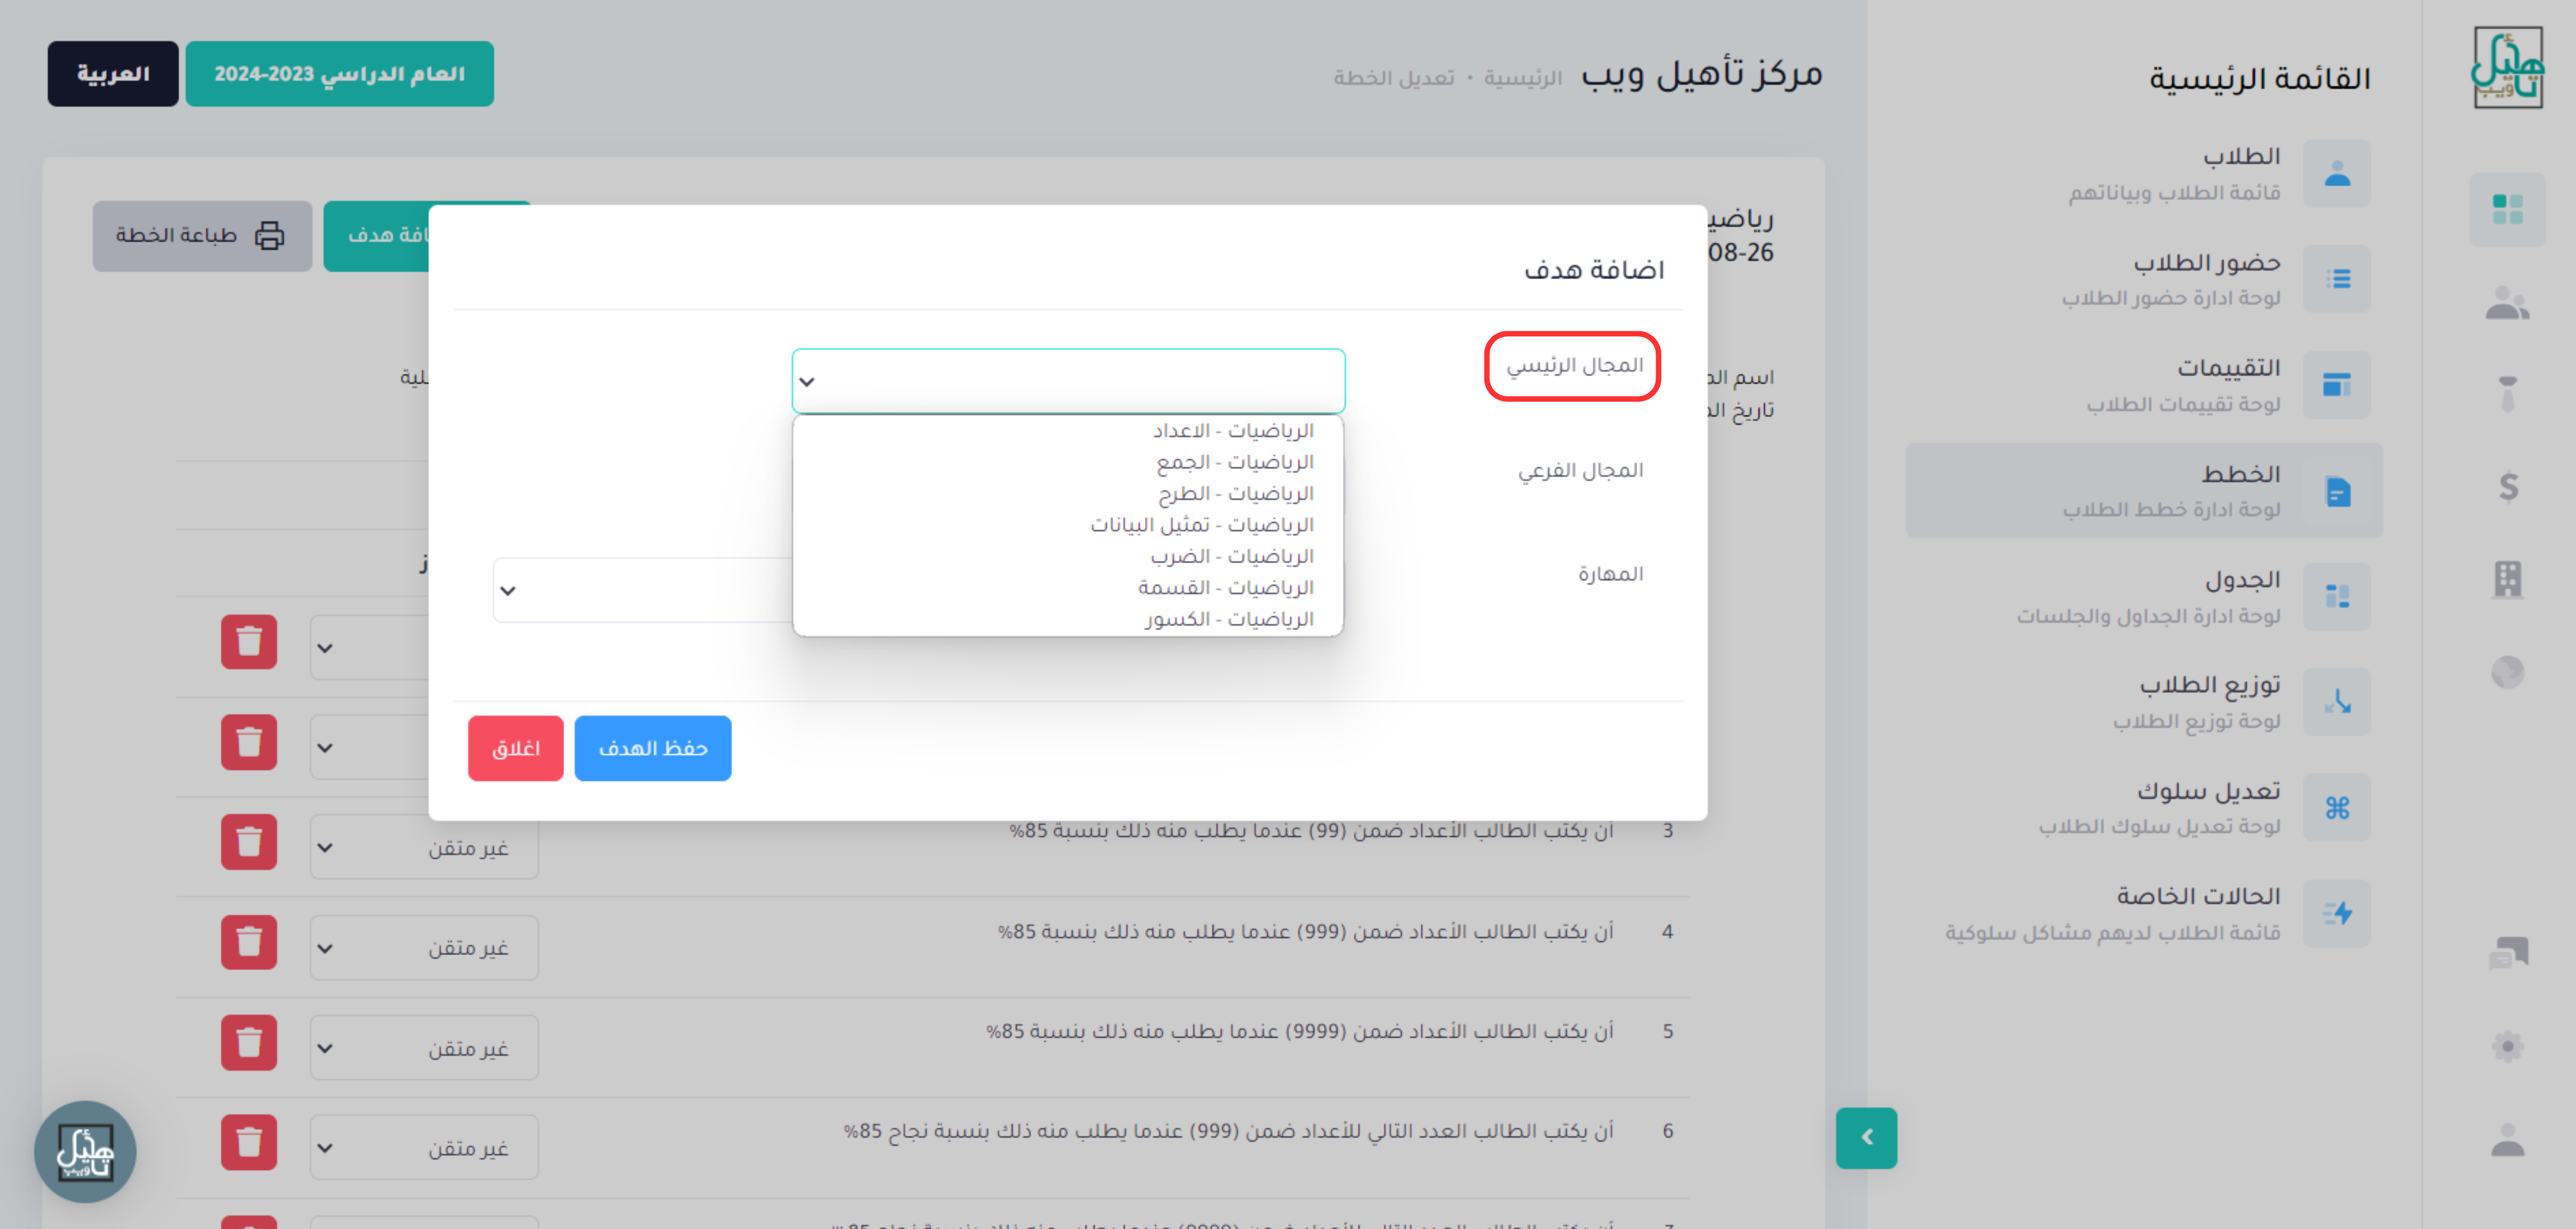Click the العربية language button
The image size is (2576, 1229).
(x=113, y=74)
